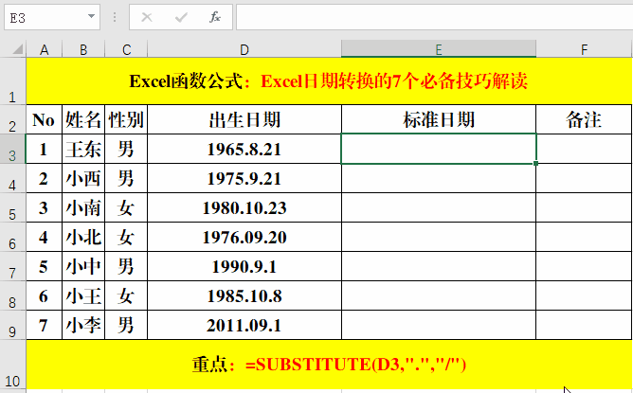Click the name cell '小中'

coord(83,267)
